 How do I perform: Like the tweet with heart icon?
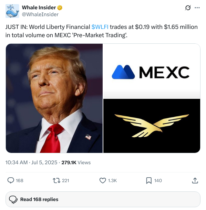pyautogui.click(x=103, y=180)
